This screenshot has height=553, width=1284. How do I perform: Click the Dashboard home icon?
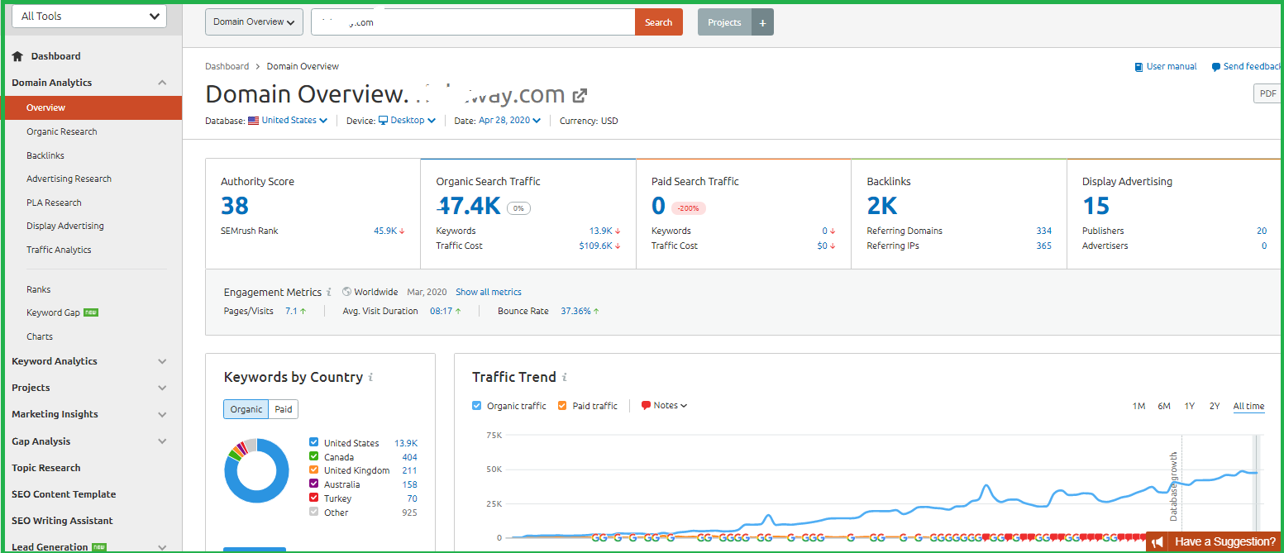[17, 56]
